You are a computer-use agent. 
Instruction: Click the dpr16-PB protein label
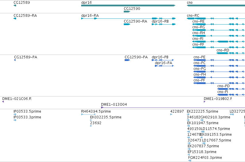(x=160, y=57)
